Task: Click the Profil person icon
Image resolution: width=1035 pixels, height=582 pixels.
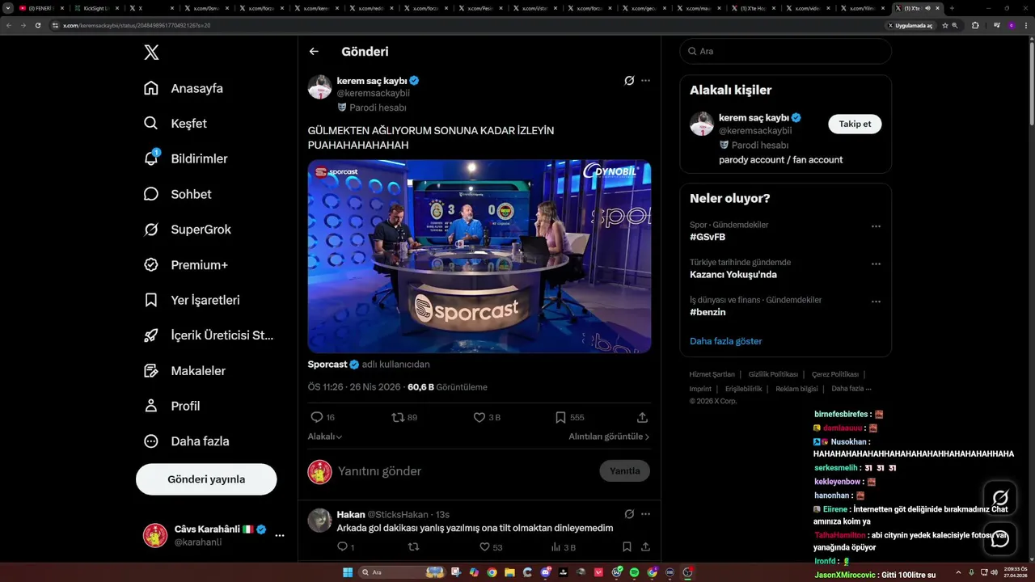Action: click(151, 406)
